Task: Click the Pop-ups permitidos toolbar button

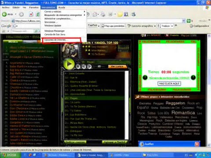Action: [x=113, y=26]
